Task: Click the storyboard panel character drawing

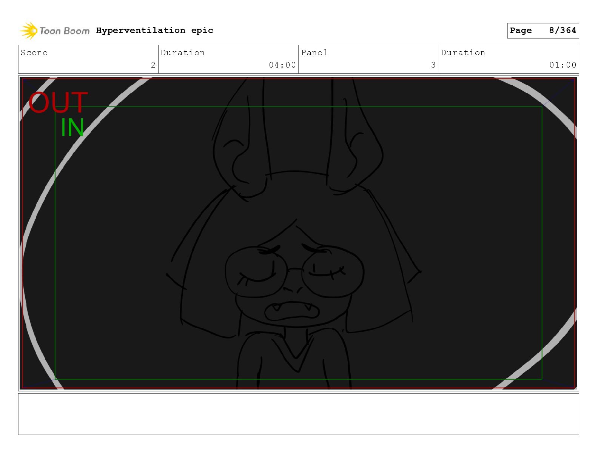Action: coord(294,234)
